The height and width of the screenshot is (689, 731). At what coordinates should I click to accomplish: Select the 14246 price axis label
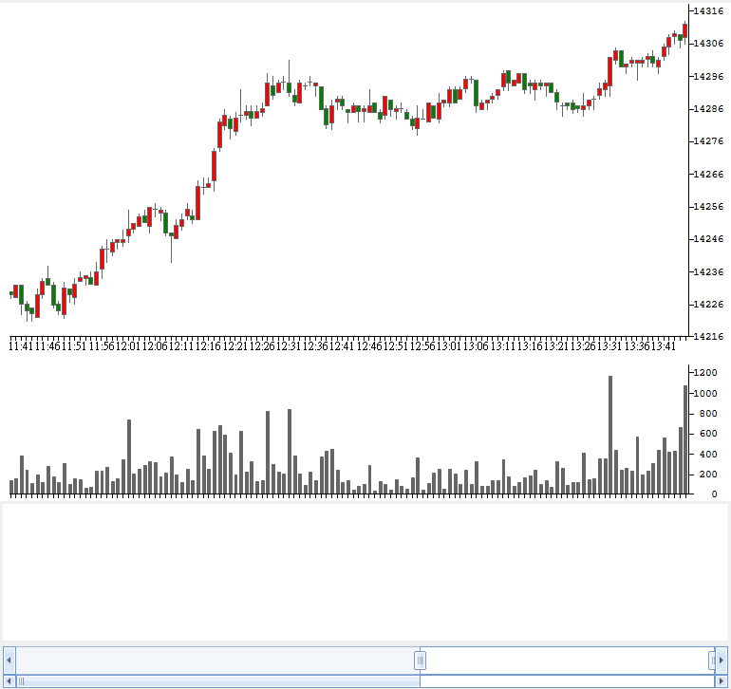708,238
